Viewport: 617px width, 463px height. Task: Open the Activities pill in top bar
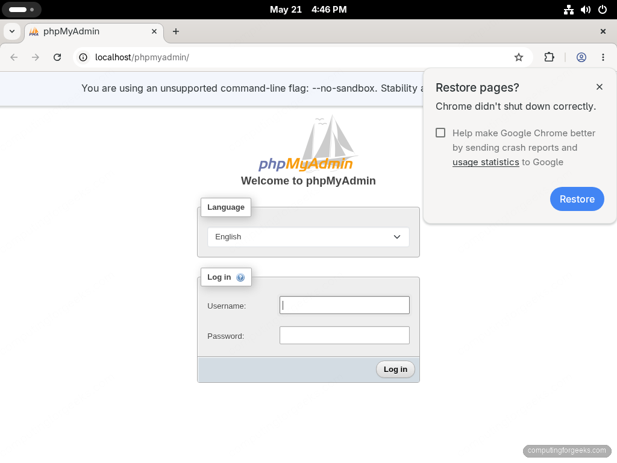pos(22,10)
